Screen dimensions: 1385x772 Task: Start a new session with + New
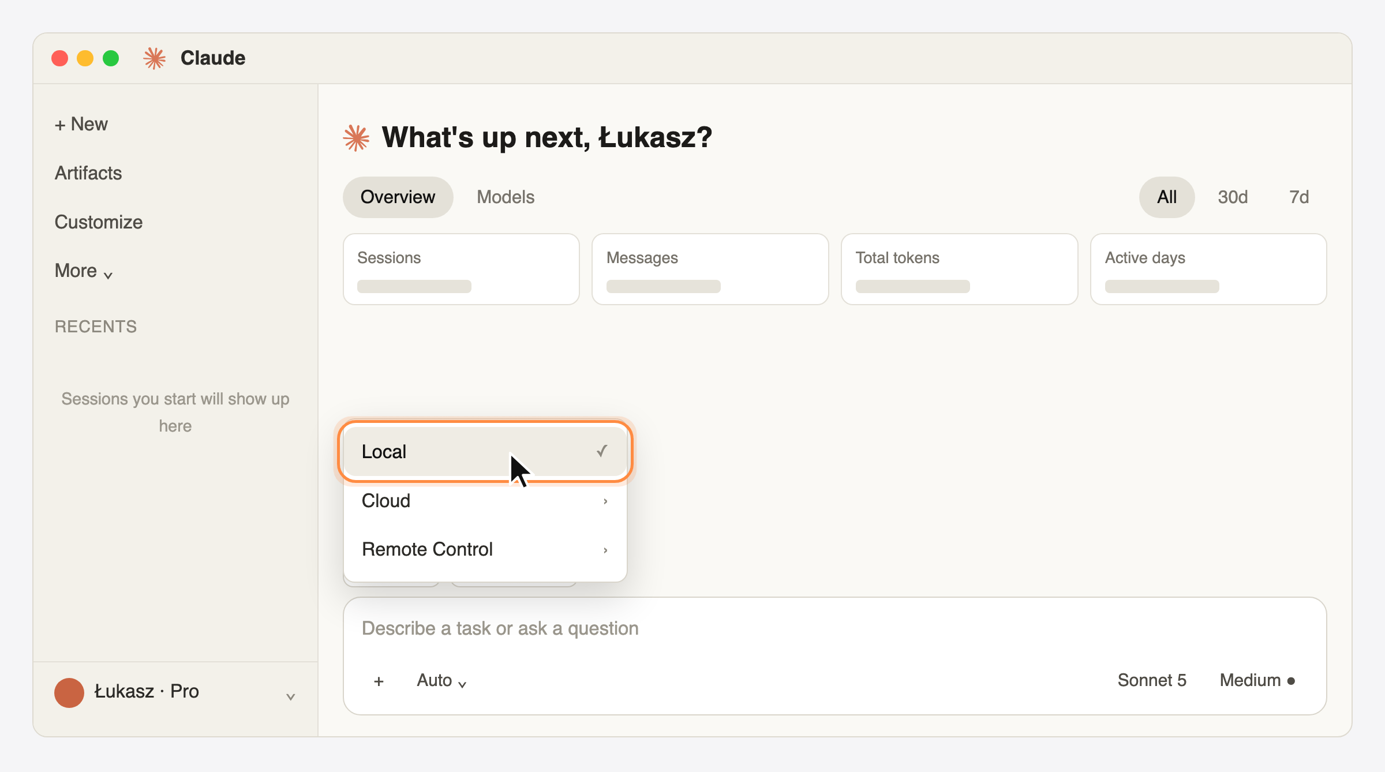(81, 124)
